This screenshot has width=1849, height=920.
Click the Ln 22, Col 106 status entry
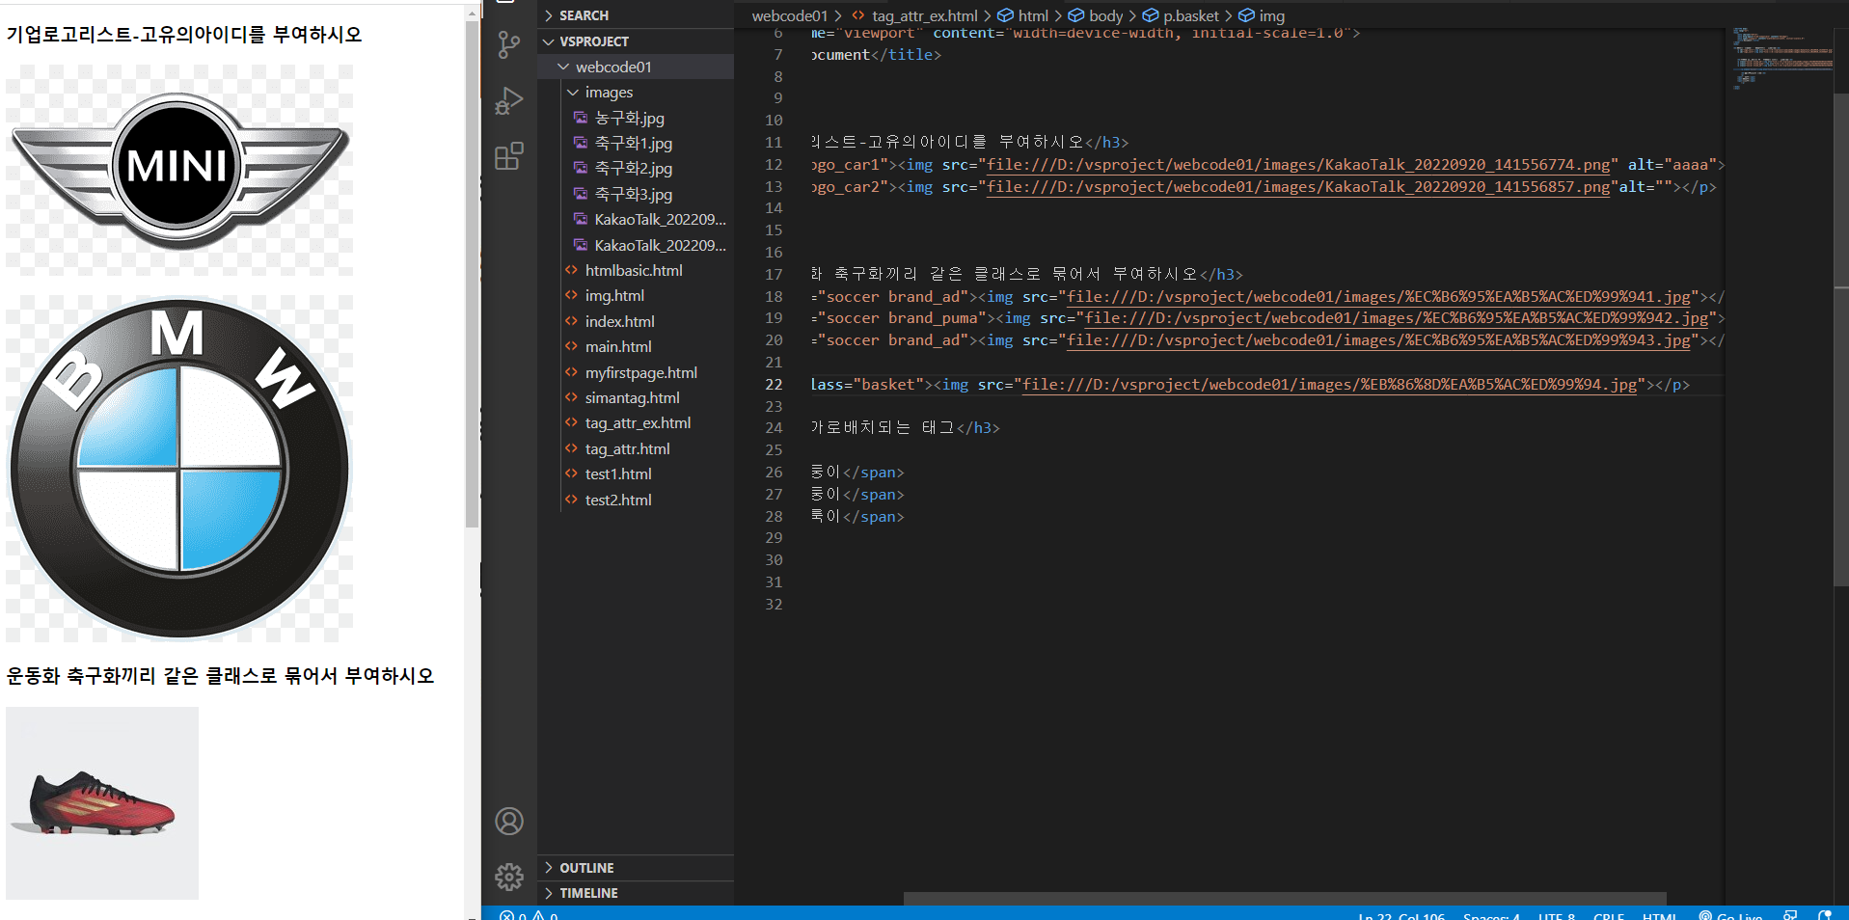[1401, 915]
